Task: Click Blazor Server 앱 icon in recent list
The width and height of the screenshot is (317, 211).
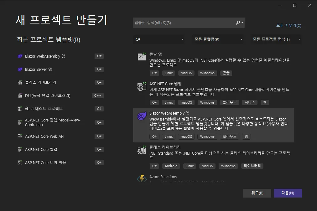Action: tap(20, 69)
